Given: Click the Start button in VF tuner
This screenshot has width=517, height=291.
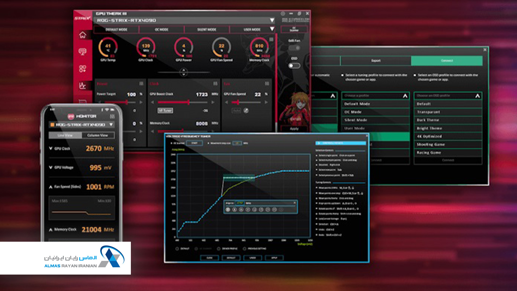Looking at the screenshot, I should pos(194,143).
